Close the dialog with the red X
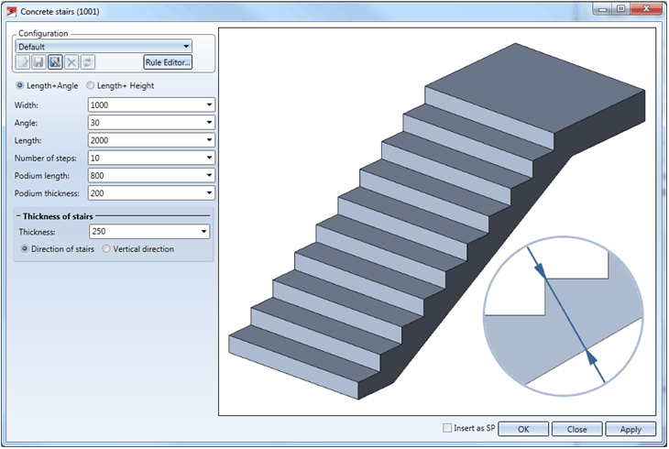669x449 pixels. coord(646,9)
